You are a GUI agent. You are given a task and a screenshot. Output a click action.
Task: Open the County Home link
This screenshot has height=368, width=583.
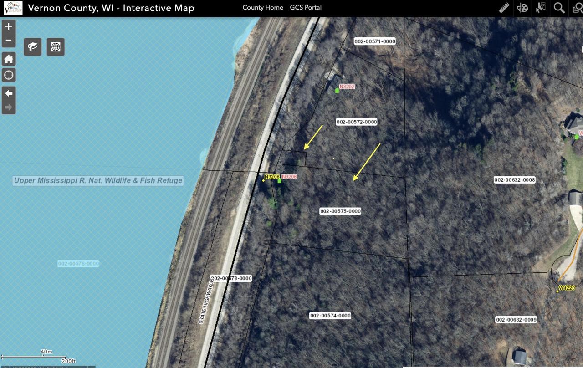263,8
